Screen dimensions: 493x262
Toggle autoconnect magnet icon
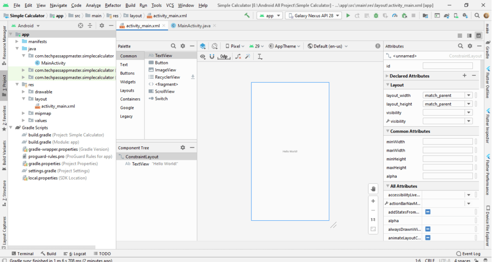click(x=212, y=57)
